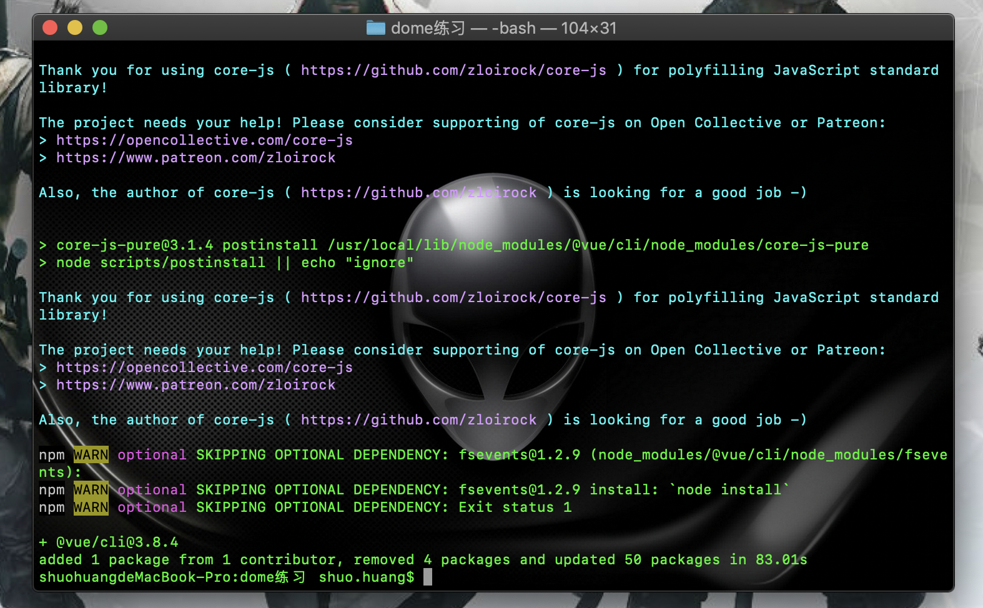
Task: Open the lower https://github.com/zloirock author link
Action: [418, 419]
